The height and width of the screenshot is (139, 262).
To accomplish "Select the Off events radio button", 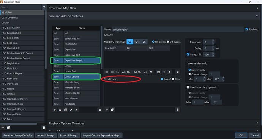I will coord(168,42).
